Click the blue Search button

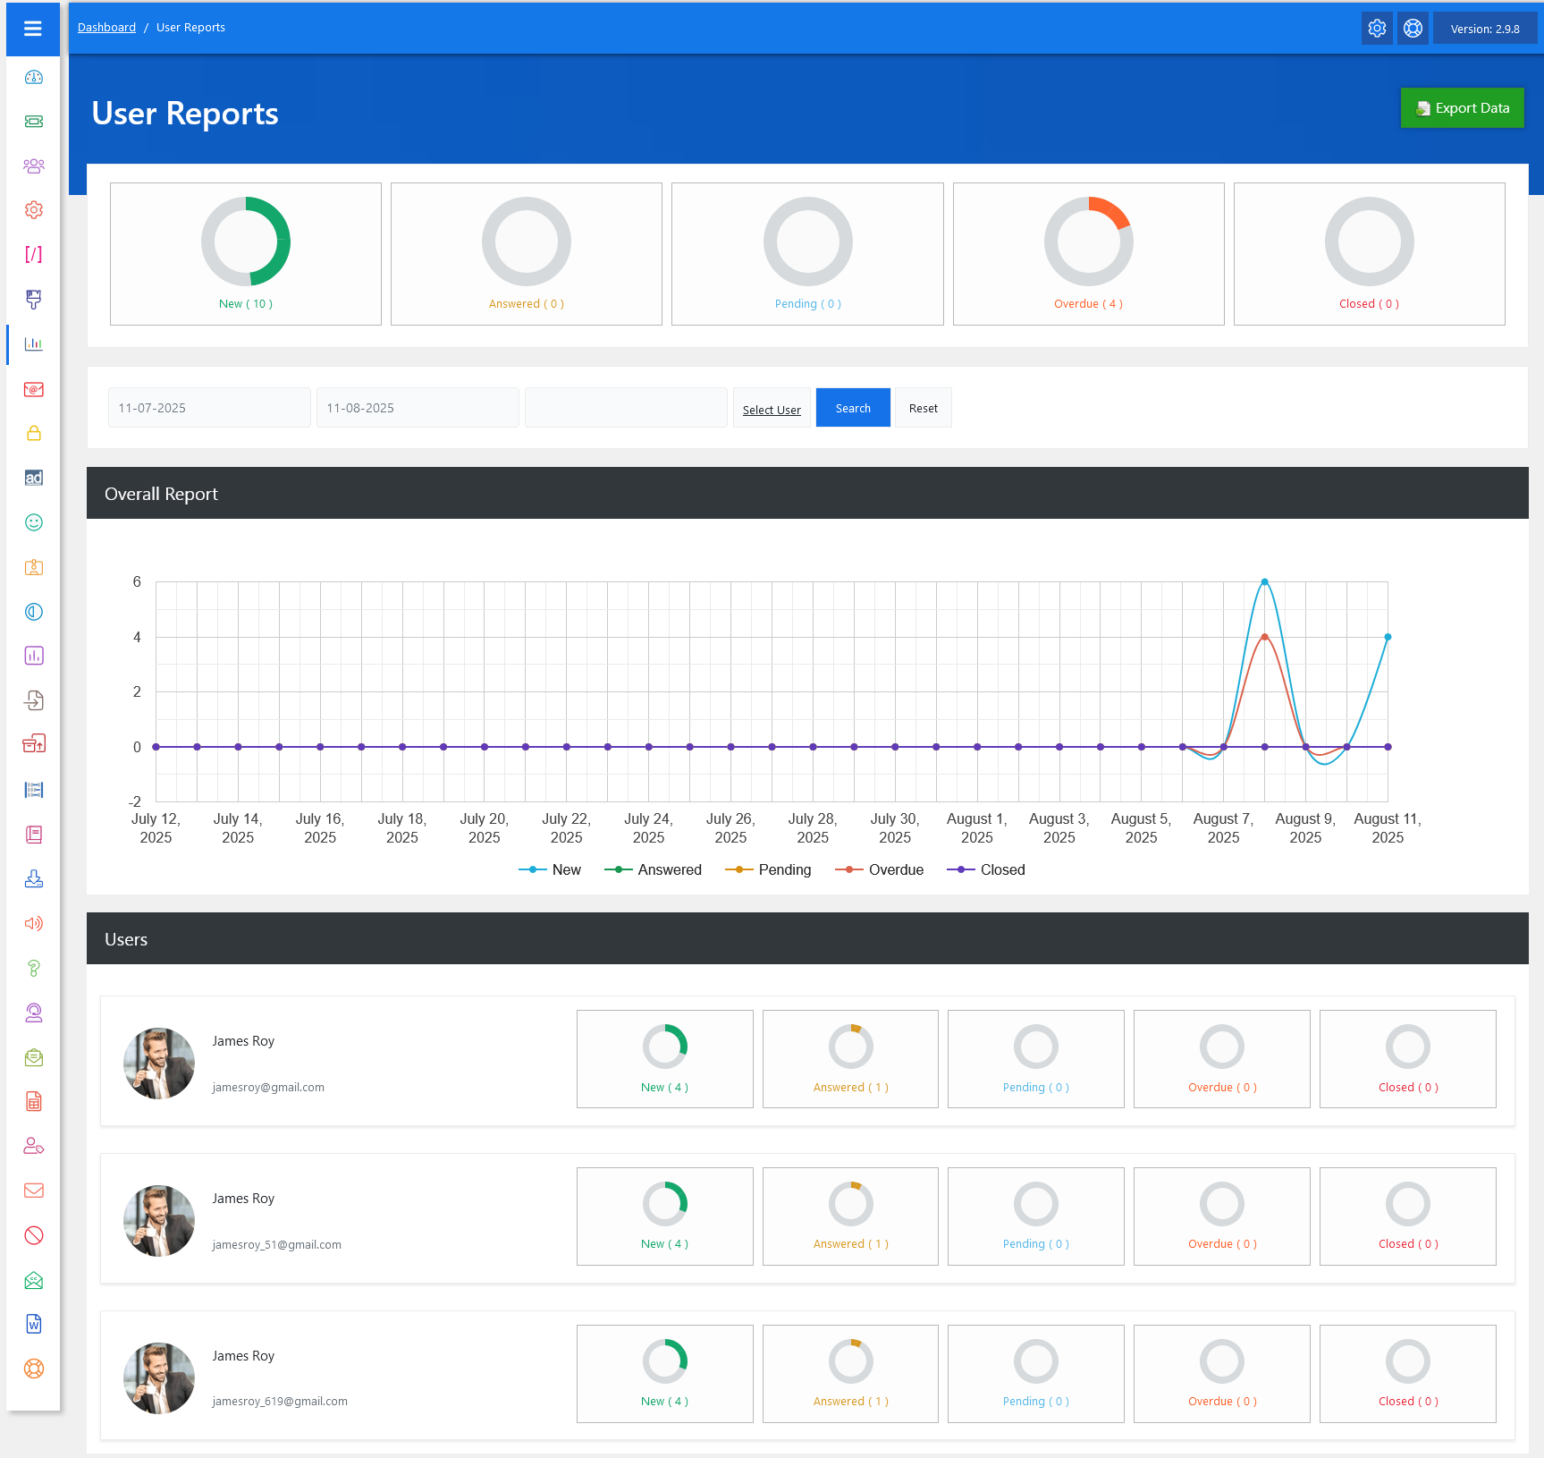(x=853, y=408)
